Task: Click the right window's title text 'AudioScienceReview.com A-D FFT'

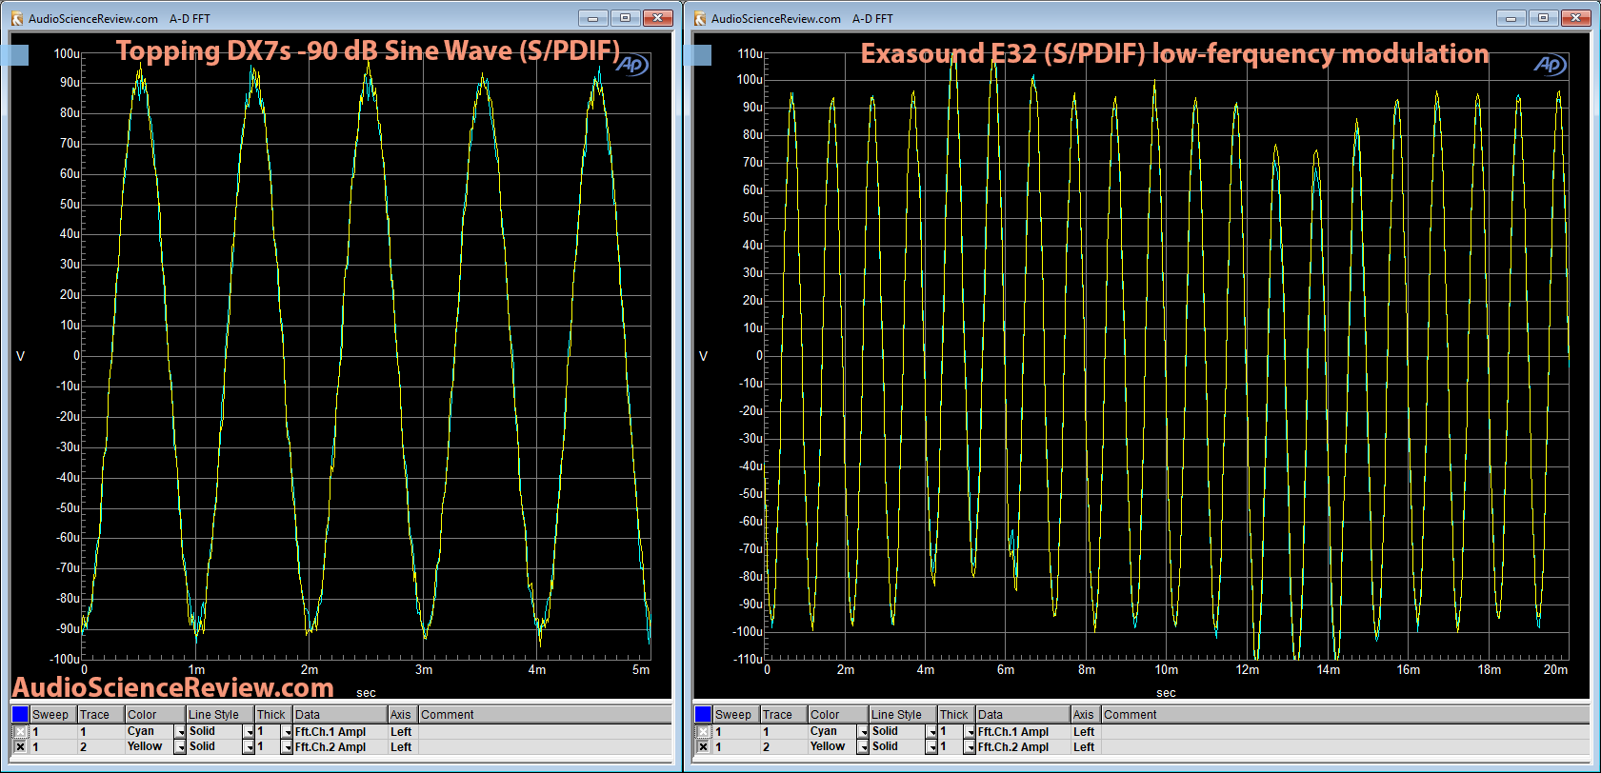Action: click(x=802, y=18)
